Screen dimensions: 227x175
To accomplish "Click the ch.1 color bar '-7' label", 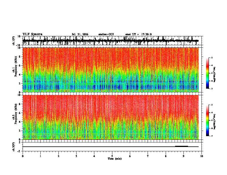I will [212, 89].
